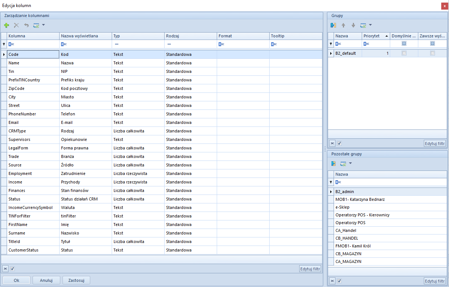Image resolution: width=449 pixels, height=287 pixels.
Task: Click filter ABC icon under Grupy Nazwa header
Action: tap(338, 44)
